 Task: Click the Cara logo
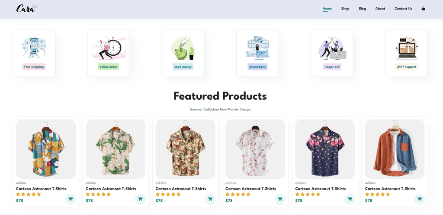[27, 9]
